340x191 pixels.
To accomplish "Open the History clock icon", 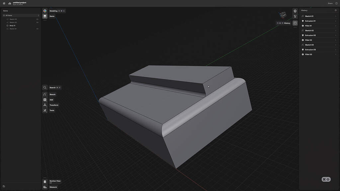I will click(x=295, y=23).
